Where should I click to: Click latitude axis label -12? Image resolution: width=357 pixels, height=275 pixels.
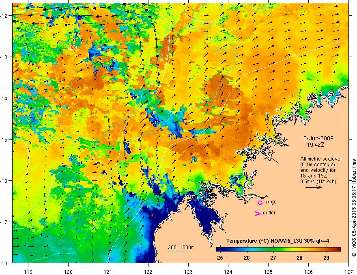point(5,16)
